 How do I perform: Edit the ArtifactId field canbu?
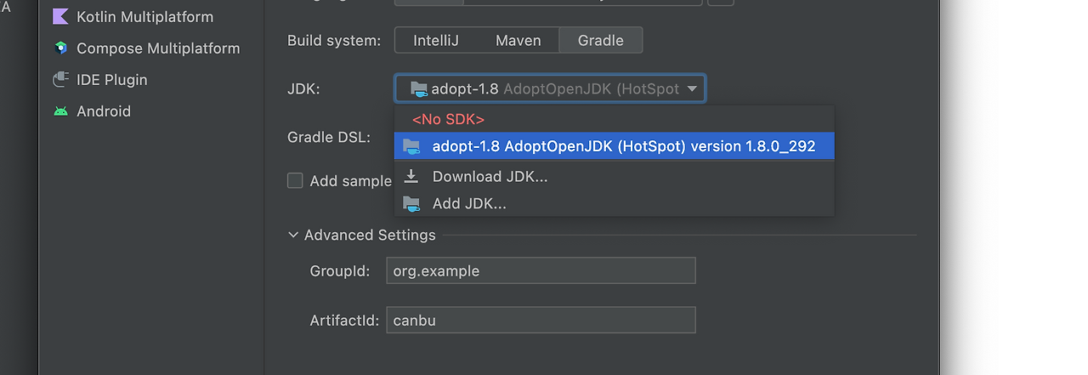[x=541, y=321]
